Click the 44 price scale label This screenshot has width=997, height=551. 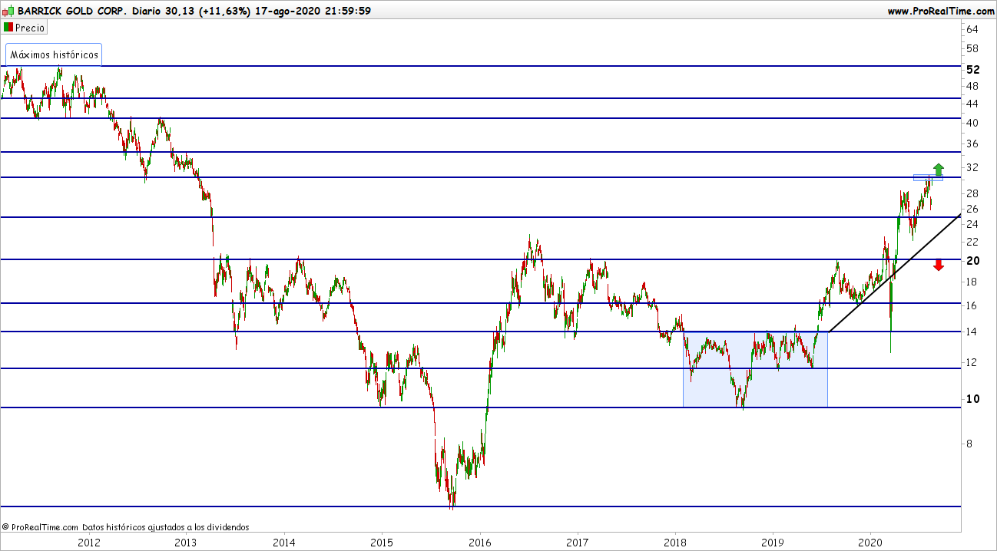[x=972, y=104]
